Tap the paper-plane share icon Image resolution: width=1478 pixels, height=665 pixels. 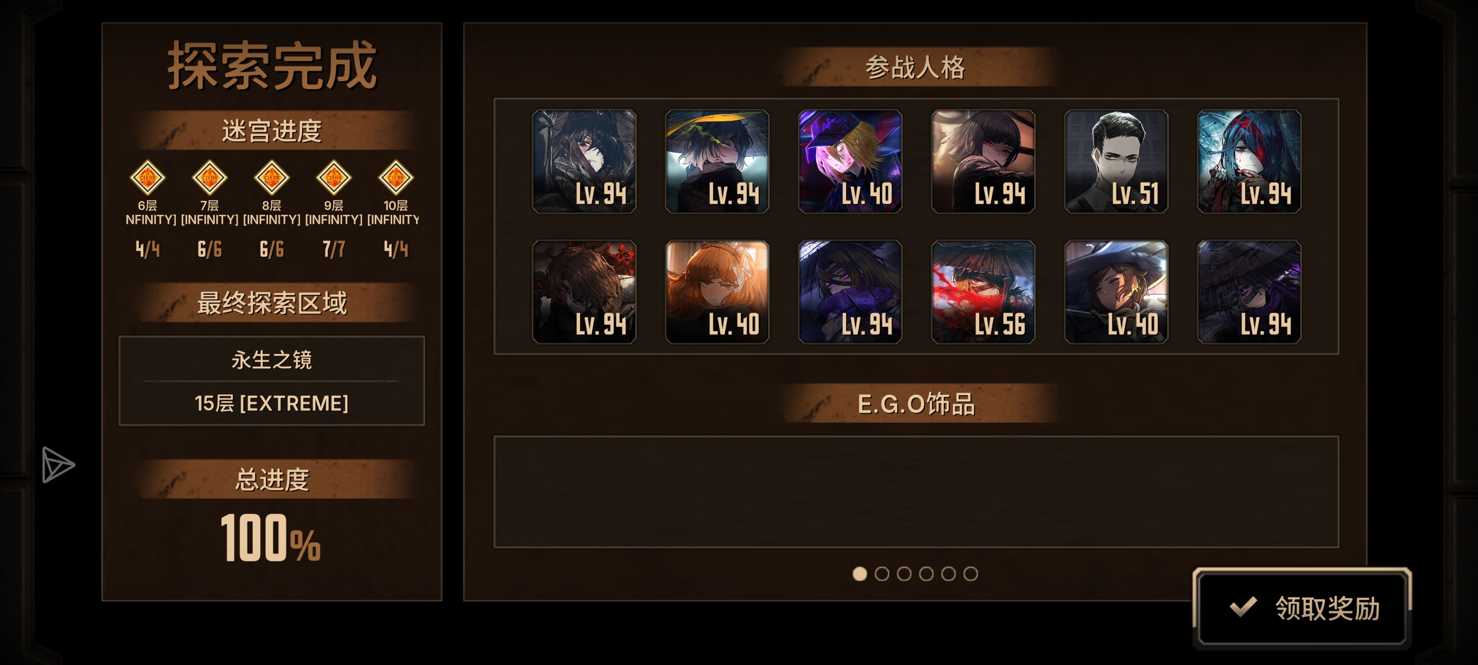coord(58,465)
